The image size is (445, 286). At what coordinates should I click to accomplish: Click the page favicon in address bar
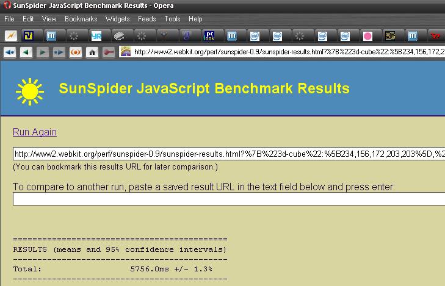[125, 52]
